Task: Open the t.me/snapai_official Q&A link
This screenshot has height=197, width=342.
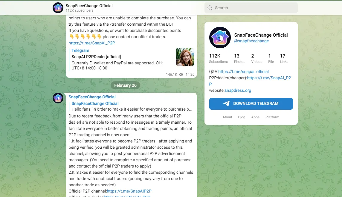Action: [x=243, y=72]
